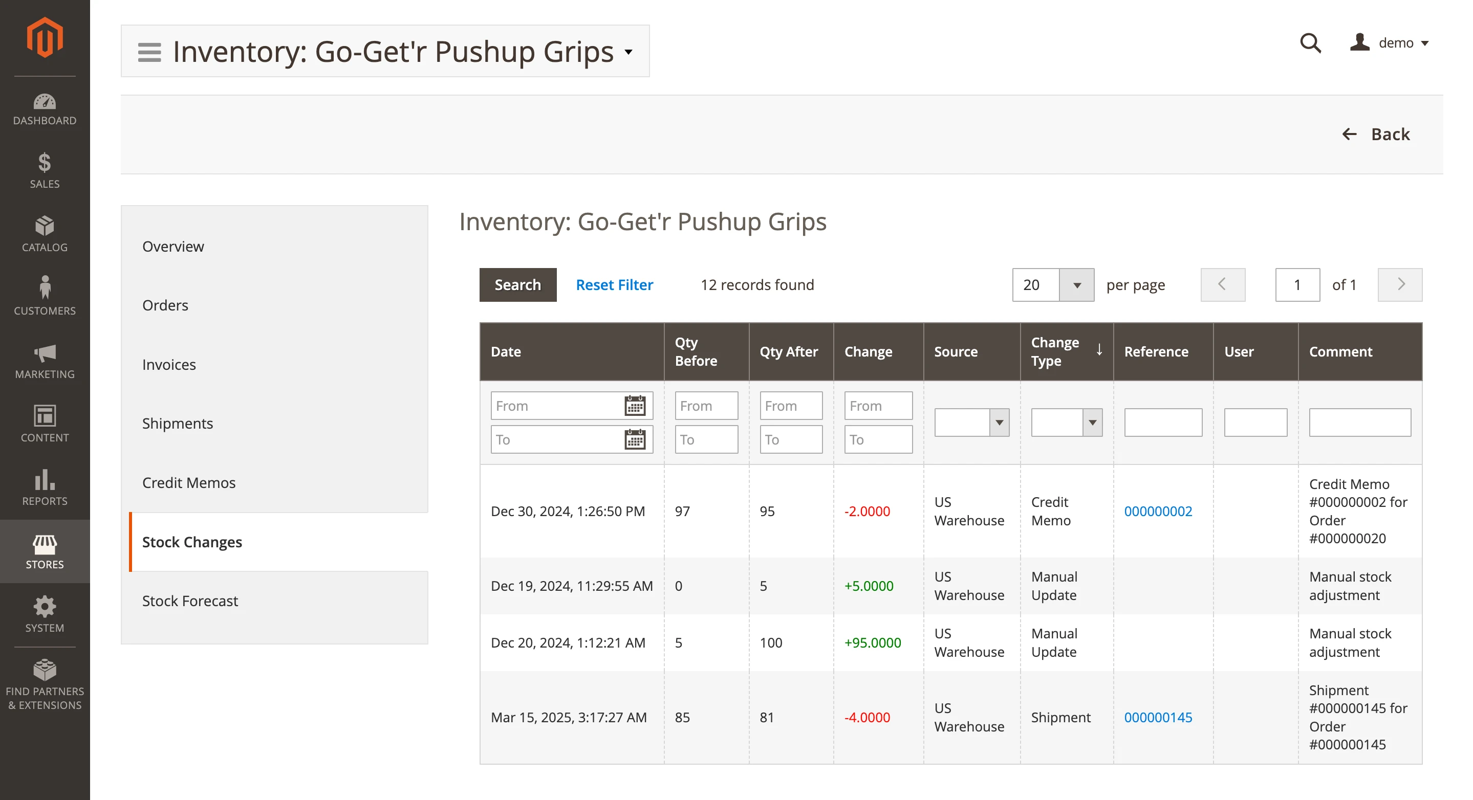Open the Dashboard from the sidebar
The height and width of the screenshot is (800, 1473).
pos(44,108)
